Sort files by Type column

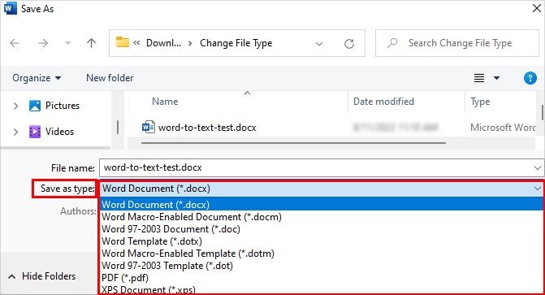pos(480,102)
